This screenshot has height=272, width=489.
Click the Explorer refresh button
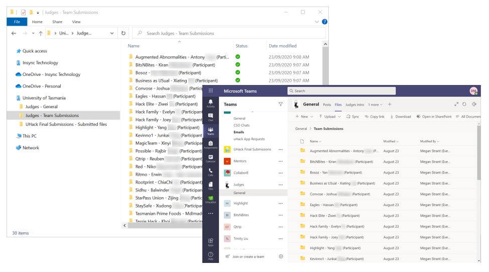124,33
